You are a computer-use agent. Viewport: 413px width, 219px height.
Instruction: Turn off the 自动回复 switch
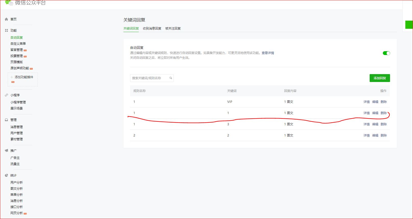[x=386, y=53]
